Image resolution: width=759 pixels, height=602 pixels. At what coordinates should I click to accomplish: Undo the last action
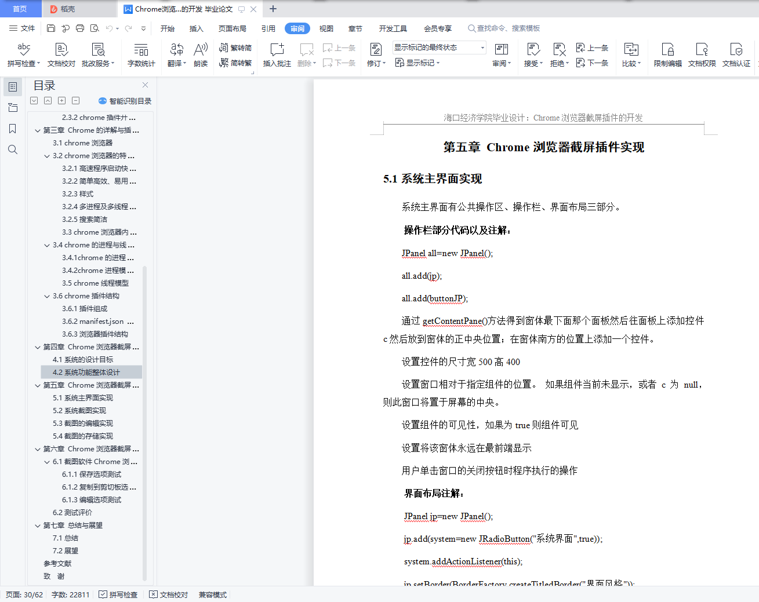pyautogui.click(x=109, y=28)
